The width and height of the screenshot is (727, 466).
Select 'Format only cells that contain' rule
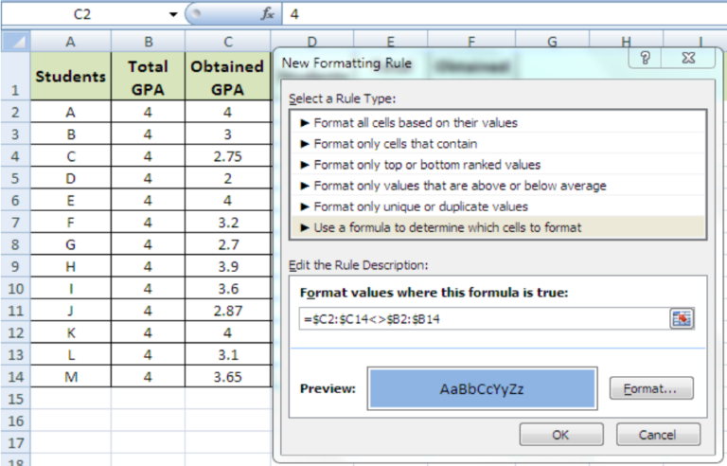tap(394, 144)
